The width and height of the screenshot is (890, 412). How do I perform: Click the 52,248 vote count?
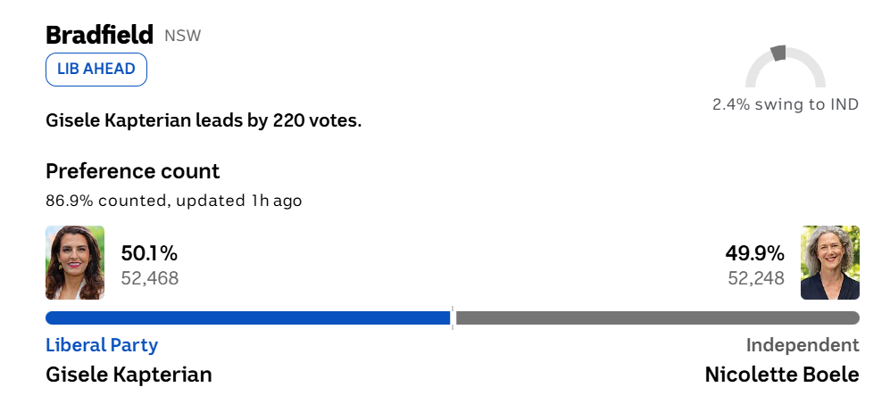click(756, 278)
